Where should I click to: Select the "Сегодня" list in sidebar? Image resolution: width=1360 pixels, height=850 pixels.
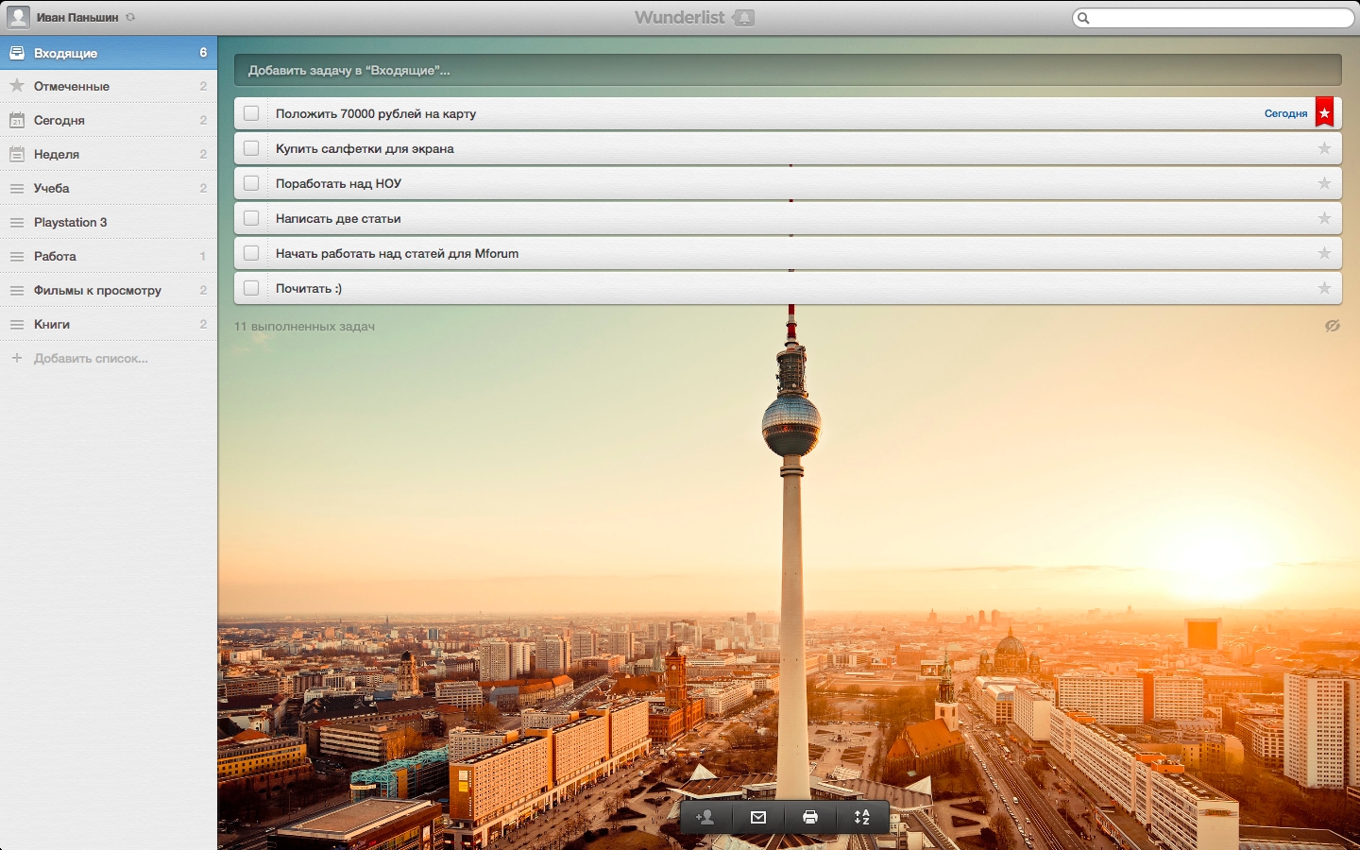[x=59, y=120]
